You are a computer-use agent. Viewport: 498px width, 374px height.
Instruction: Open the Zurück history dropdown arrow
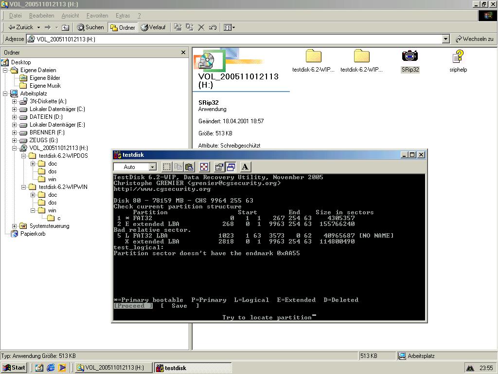coord(38,27)
